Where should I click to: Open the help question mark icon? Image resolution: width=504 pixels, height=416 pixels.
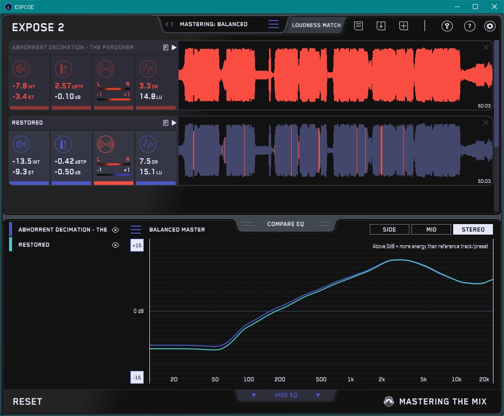[x=469, y=26]
